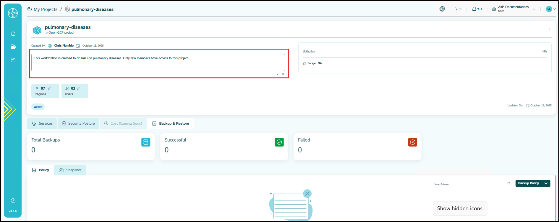The image size is (559, 222).
Task: Switch to the Services tab
Action: (x=42, y=124)
